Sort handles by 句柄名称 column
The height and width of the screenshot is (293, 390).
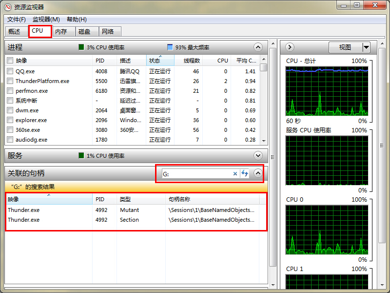point(213,199)
